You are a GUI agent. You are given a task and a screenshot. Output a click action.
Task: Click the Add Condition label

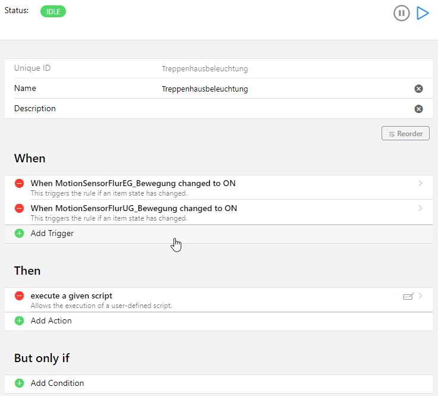57,383
